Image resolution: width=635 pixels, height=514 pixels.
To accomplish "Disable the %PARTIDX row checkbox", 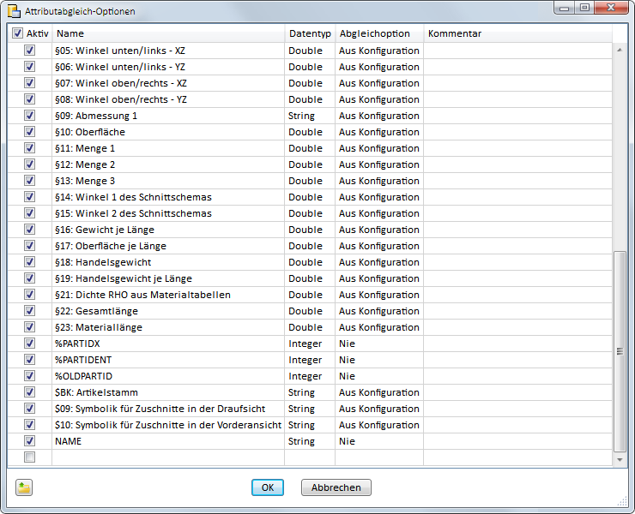I will click(x=29, y=344).
